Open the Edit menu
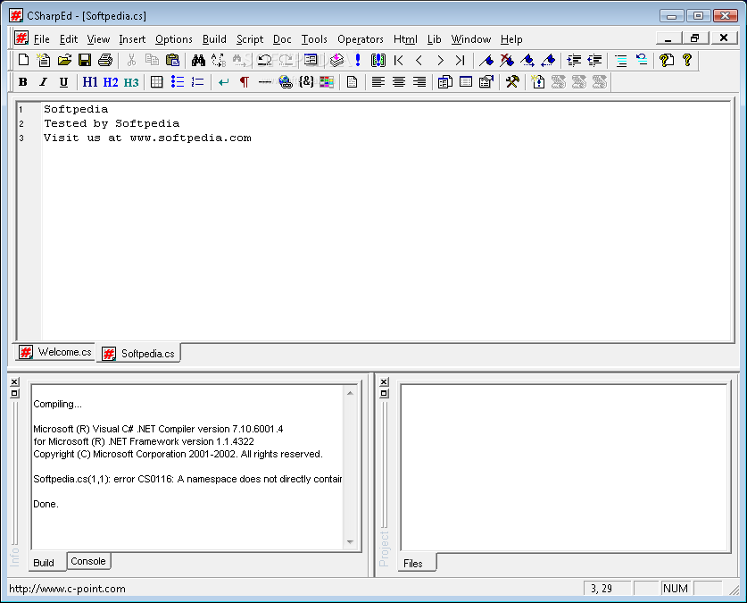Viewport: 747px width, 603px height. pos(69,39)
